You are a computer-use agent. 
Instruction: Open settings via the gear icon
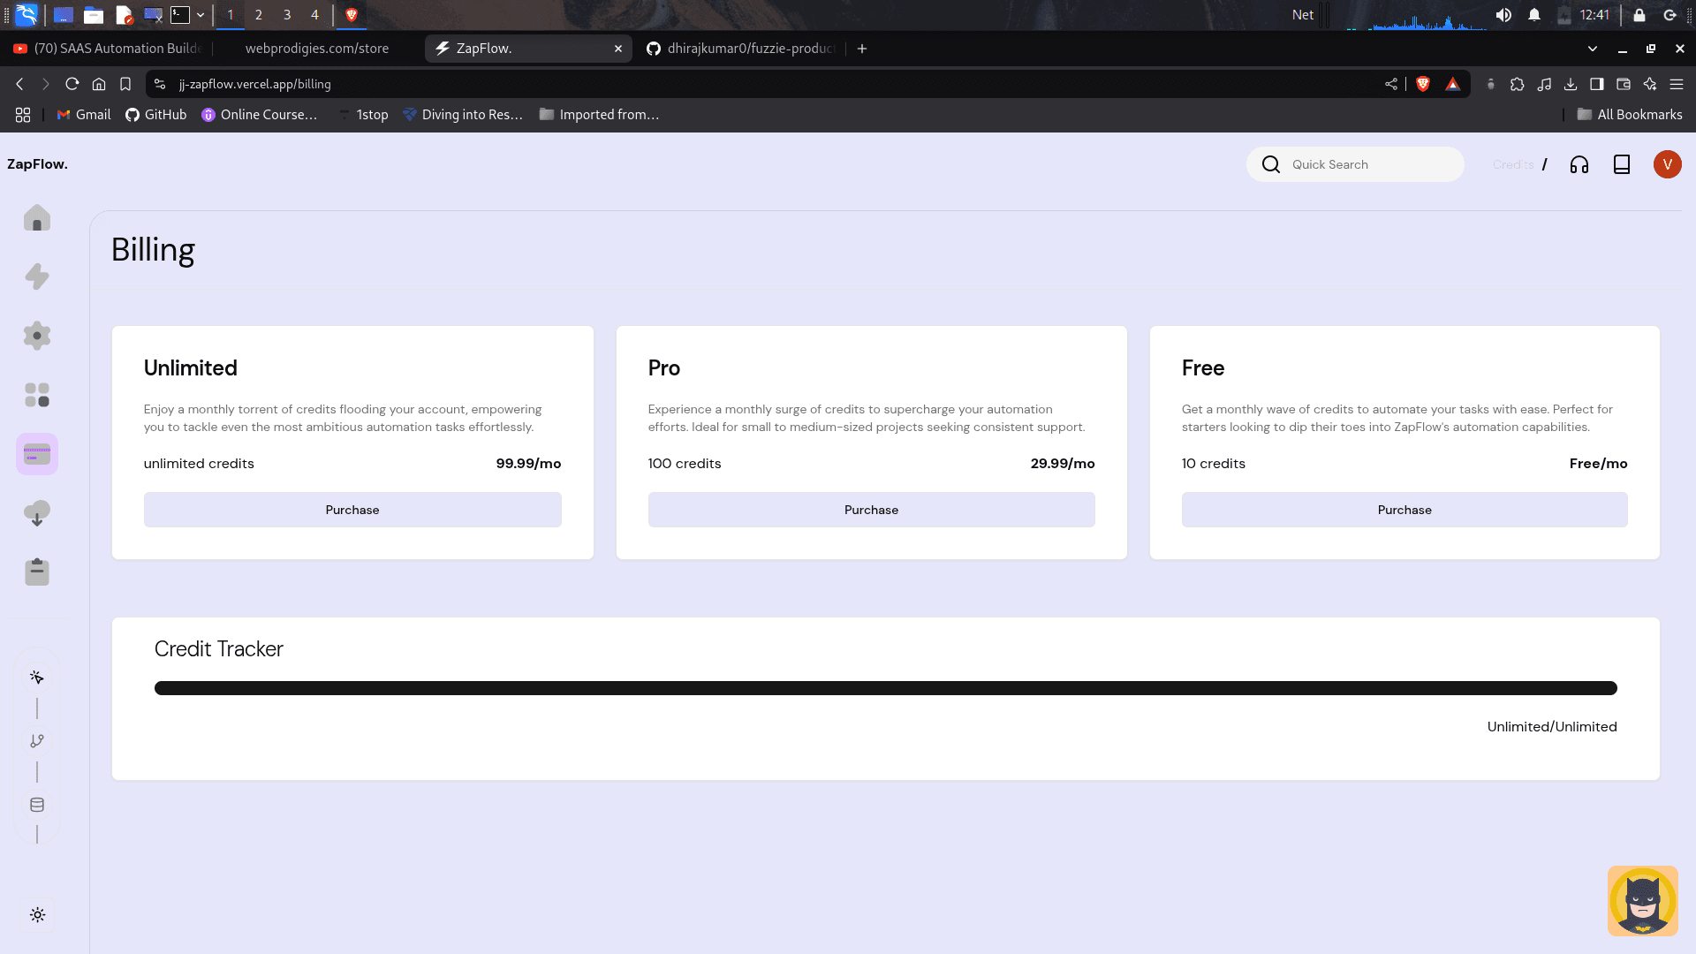pos(36,336)
